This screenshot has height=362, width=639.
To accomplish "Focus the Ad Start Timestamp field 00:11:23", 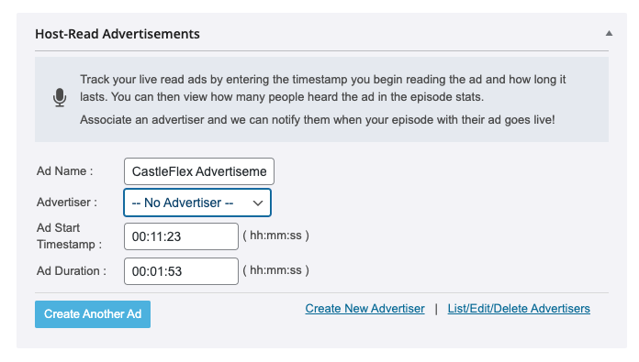I will coord(181,236).
